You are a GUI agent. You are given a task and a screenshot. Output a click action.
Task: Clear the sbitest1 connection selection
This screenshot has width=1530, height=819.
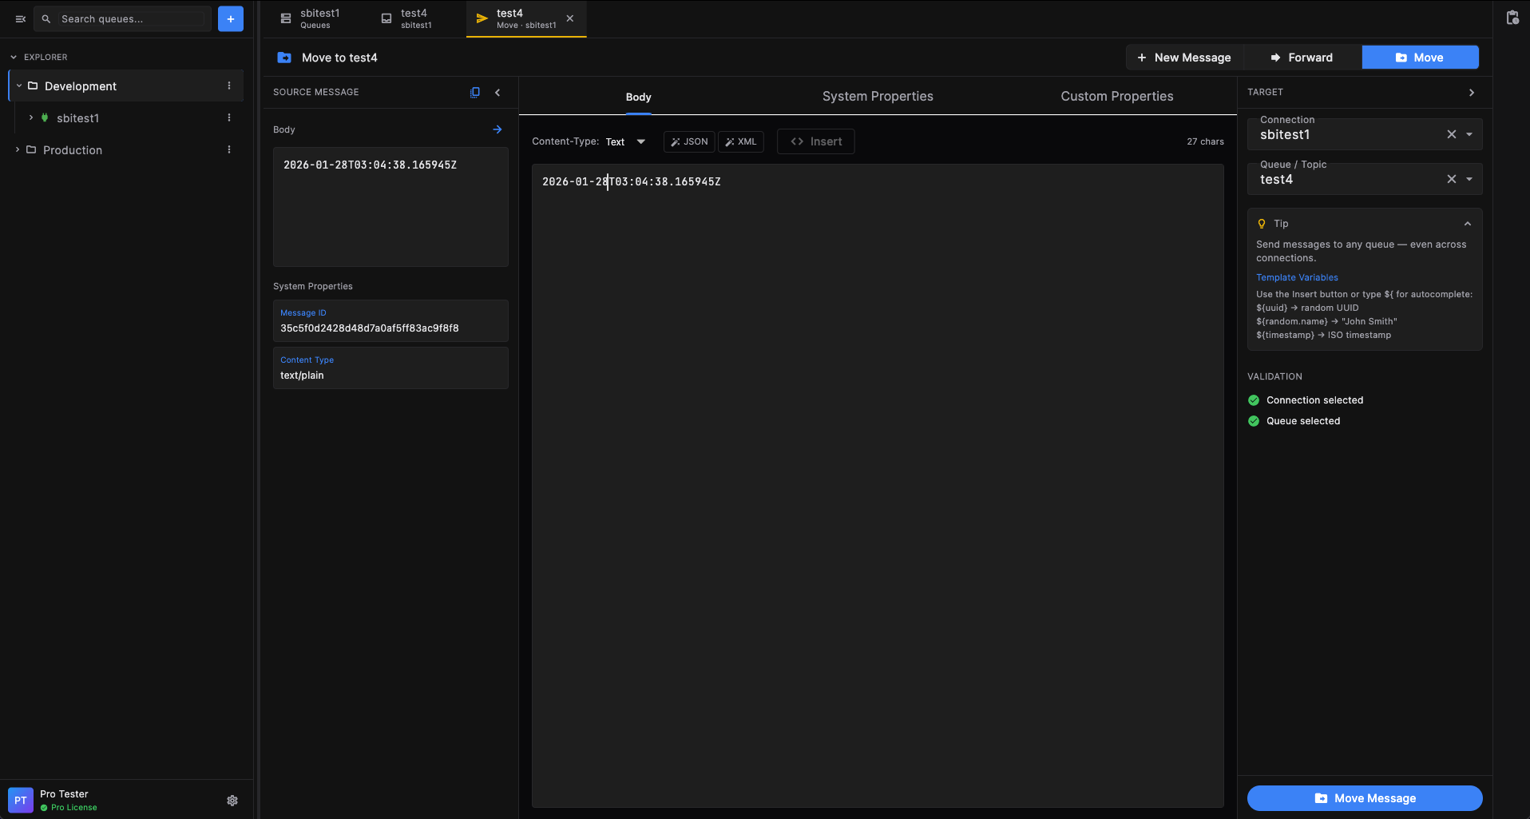click(1451, 134)
